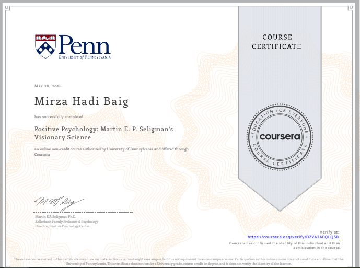Click 'University of Pennsylvania' wordmark under Penn
The image size is (360, 268).
85,57
